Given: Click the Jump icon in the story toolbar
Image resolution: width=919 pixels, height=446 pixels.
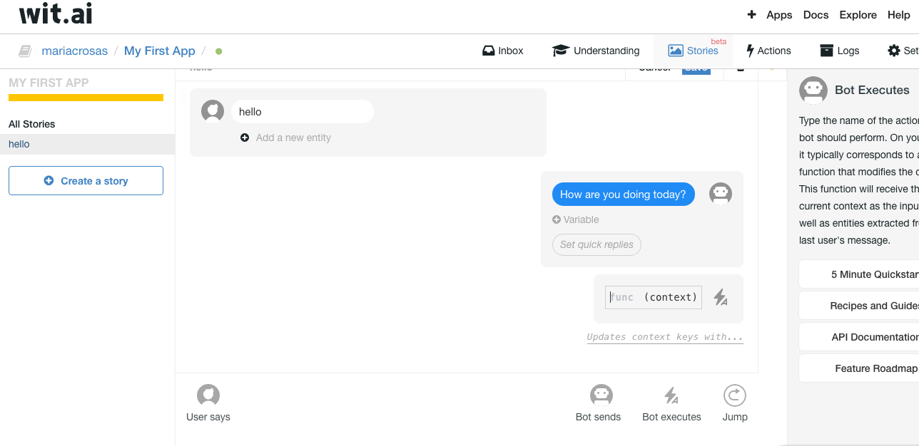Looking at the screenshot, I should tap(735, 396).
